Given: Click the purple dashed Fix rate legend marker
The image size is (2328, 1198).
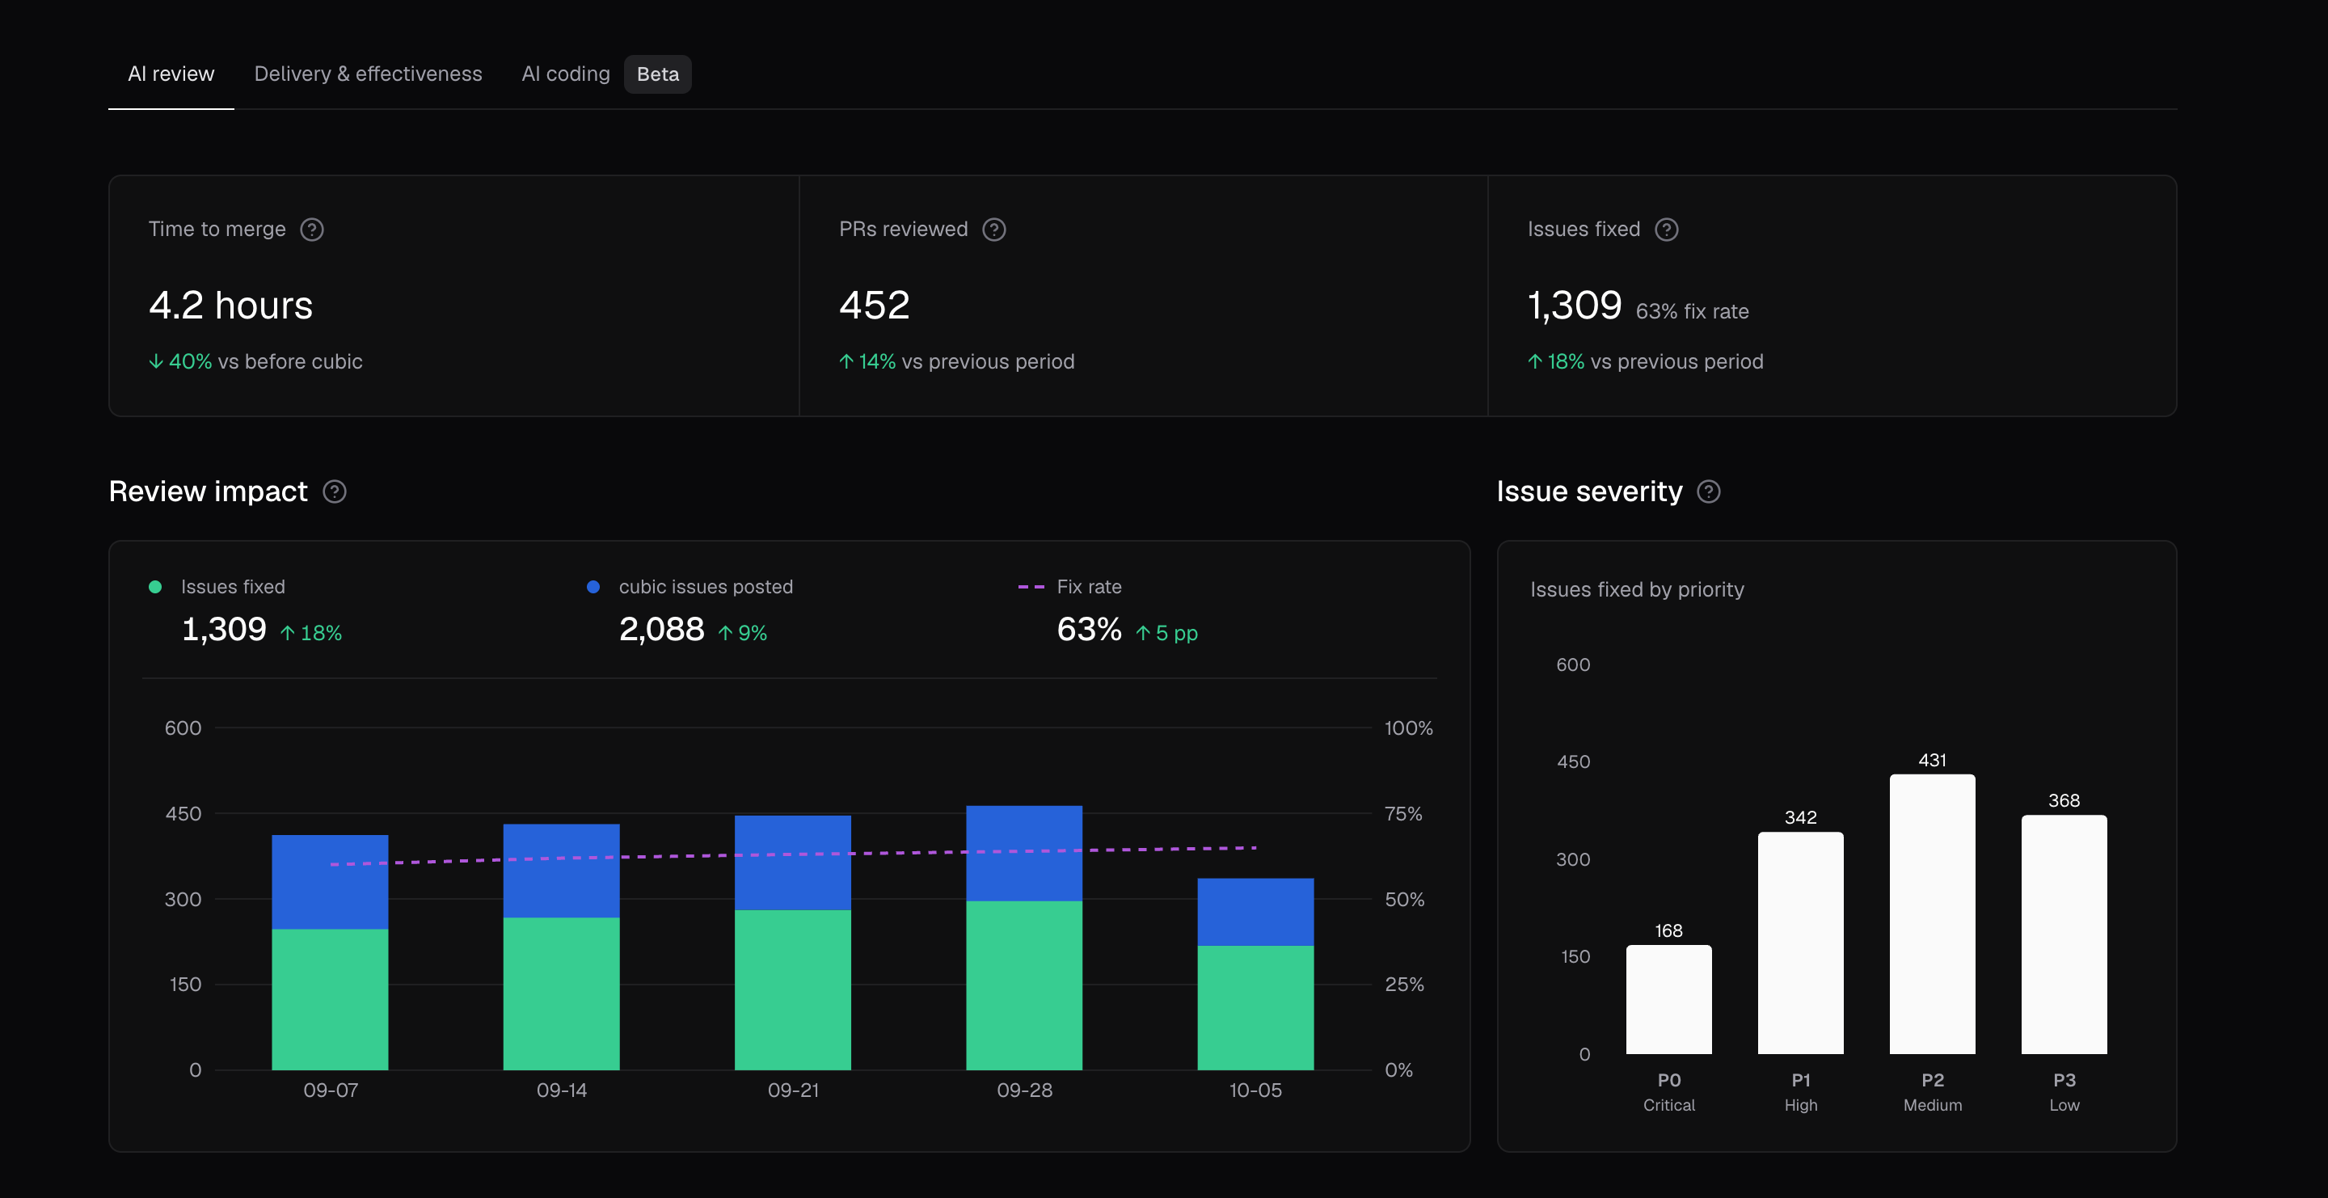Looking at the screenshot, I should [1031, 587].
